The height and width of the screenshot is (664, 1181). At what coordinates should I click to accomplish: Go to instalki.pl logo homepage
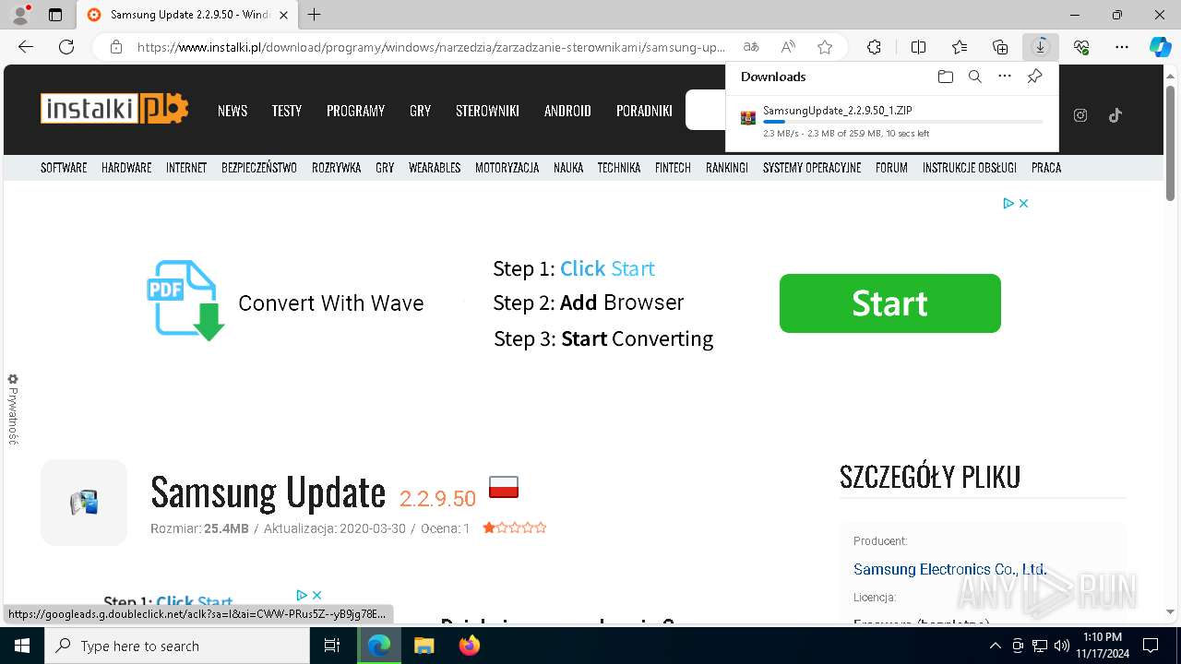tap(114, 109)
